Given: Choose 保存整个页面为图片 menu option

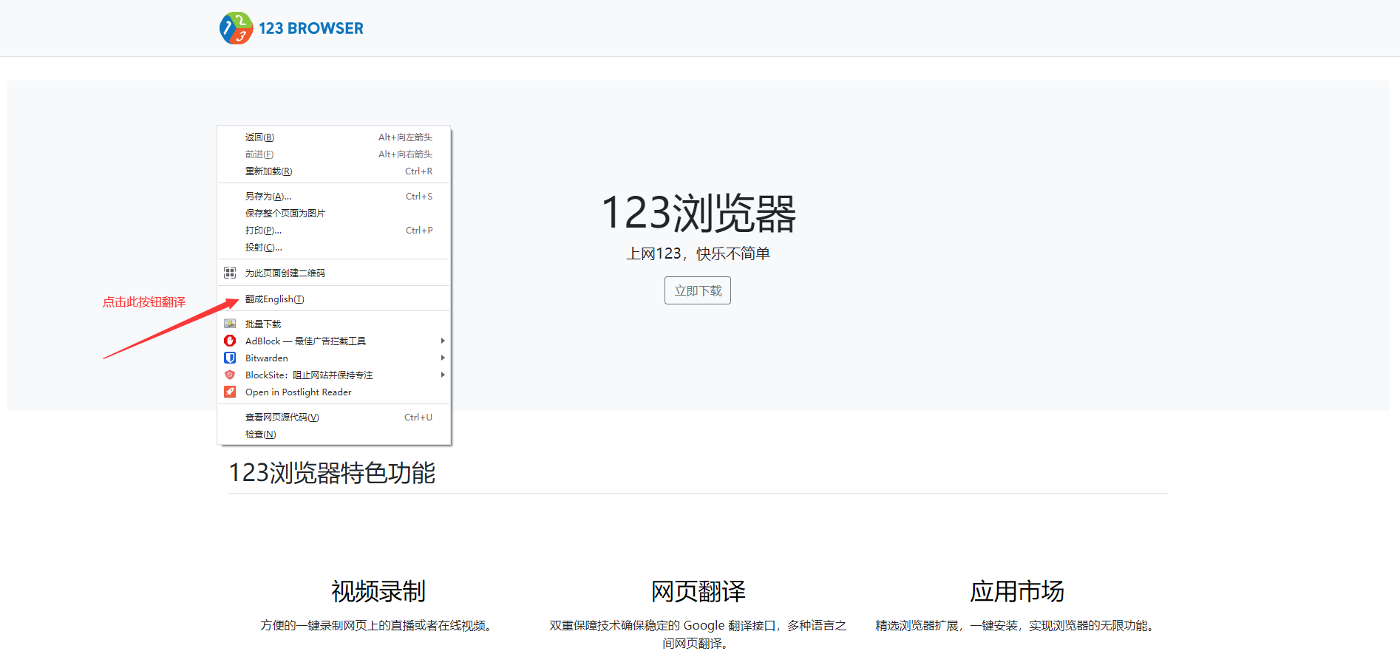Looking at the screenshot, I should click(285, 214).
